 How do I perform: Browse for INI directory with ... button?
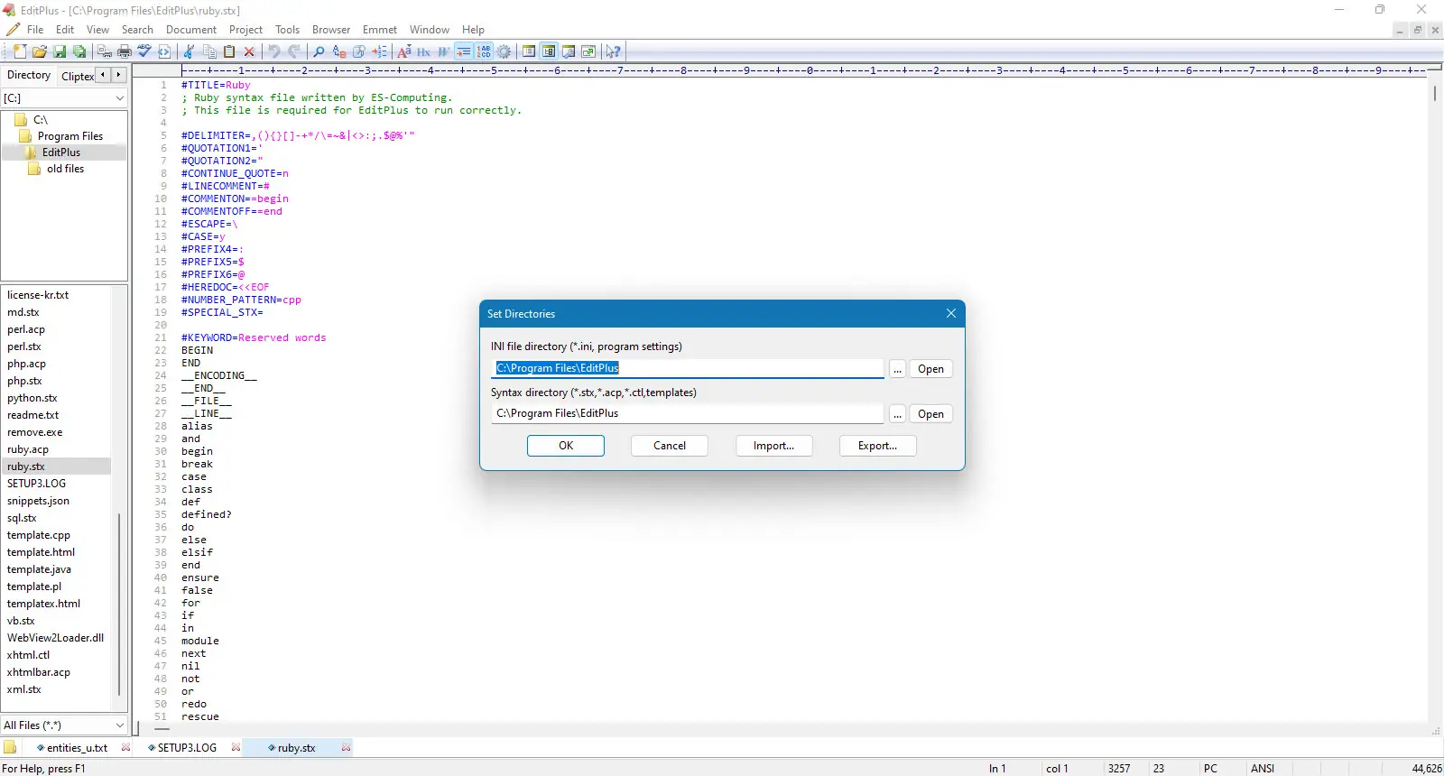click(897, 369)
